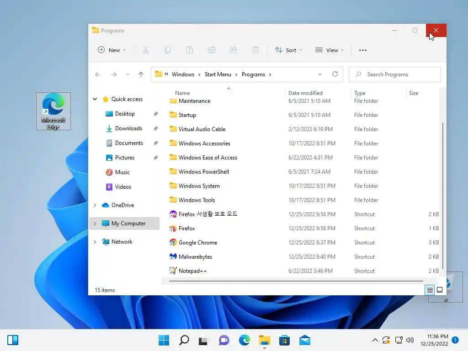Go up one folder level arrow
The height and width of the screenshot is (351, 468).
pos(141,74)
